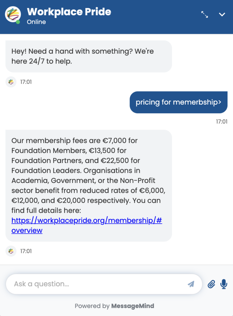
Task: Expand chat window using diagonal arrows icon
Action: tap(205, 15)
